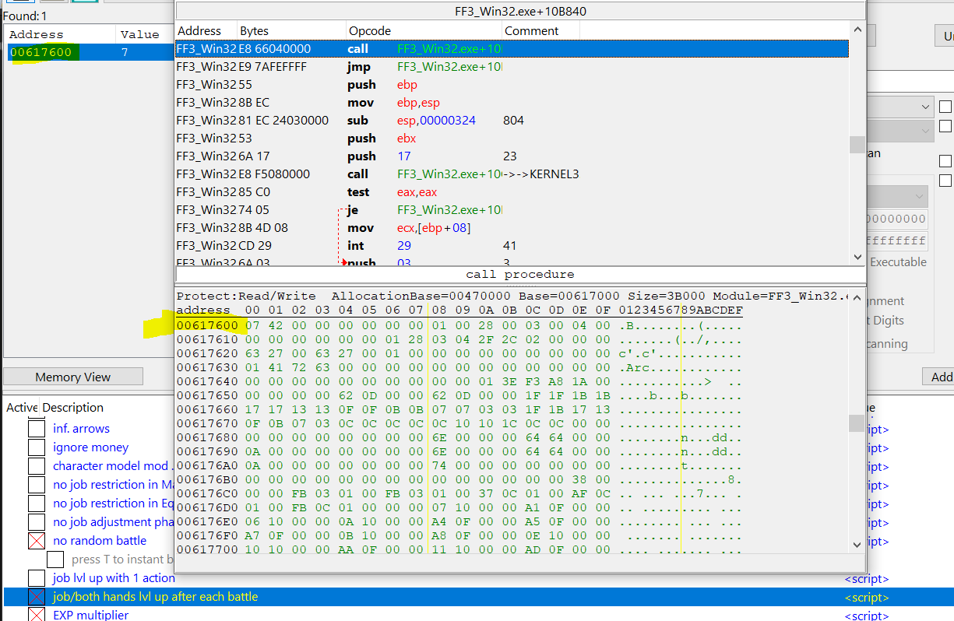The width and height of the screenshot is (954, 621).
Task: Select the 'sub esp,00000324' instruction row
Action: (x=512, y=121)
